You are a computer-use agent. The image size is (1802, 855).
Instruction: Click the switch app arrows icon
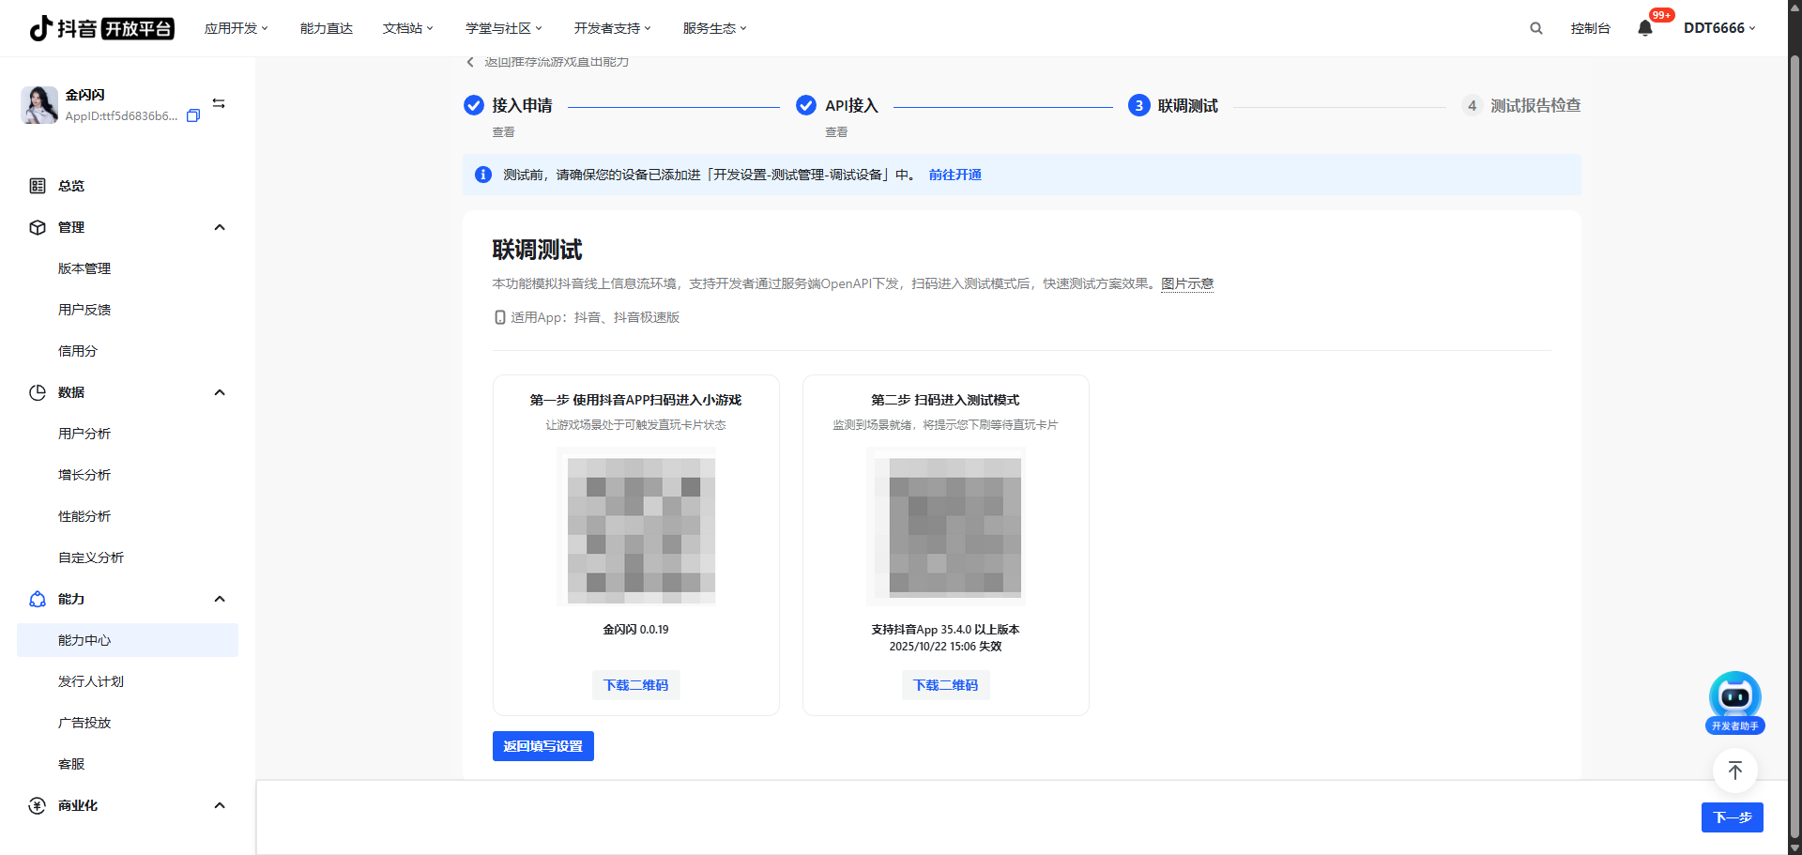pos(219,103)
